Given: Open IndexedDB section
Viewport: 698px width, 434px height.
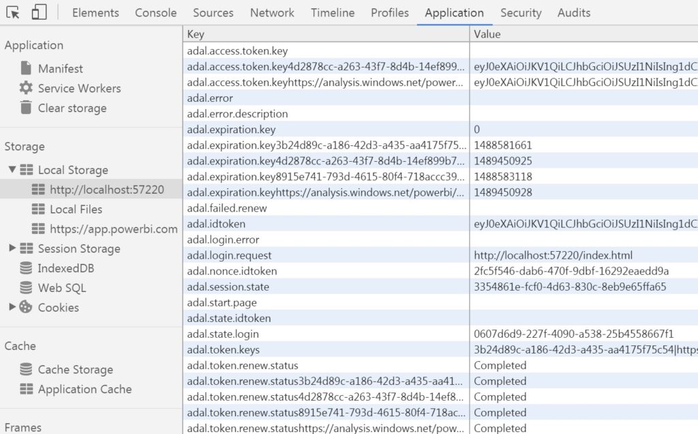Looking at the screenshot, I should coord(66,267).
